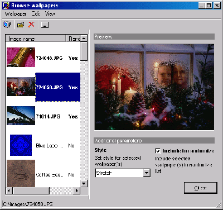Click the list scroll down arrow
Screen dimensions: 223x210
pos(84,184)
